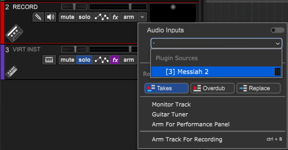Screen dimensions: 288x150
Task: Open the audio input source combo box
Action: coord(216,44)
